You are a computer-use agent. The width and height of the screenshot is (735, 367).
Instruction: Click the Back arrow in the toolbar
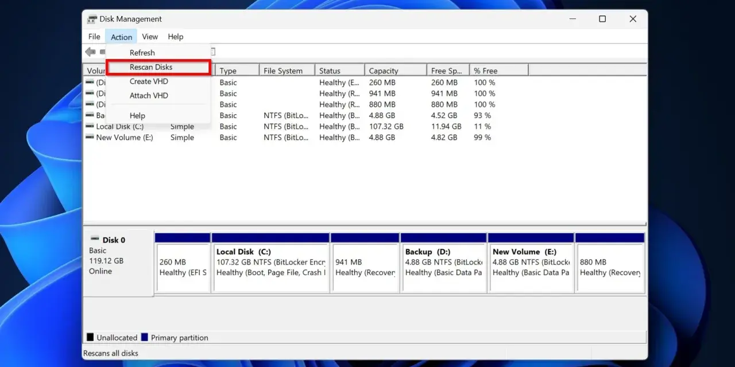[x=90, y=52]
